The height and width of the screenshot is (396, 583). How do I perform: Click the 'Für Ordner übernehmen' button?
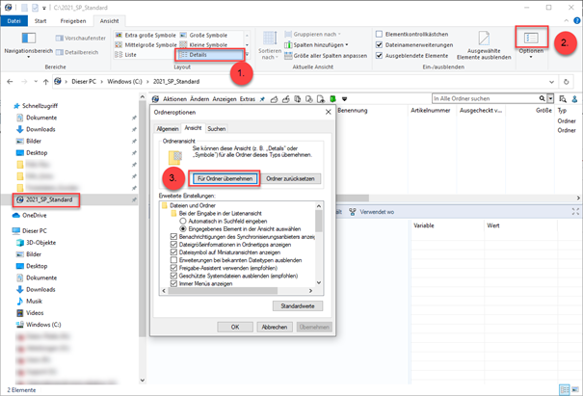[x=224, y=178]
